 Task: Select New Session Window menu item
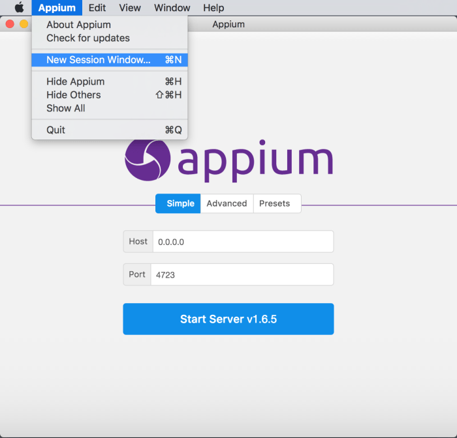[x=110, y=60]
